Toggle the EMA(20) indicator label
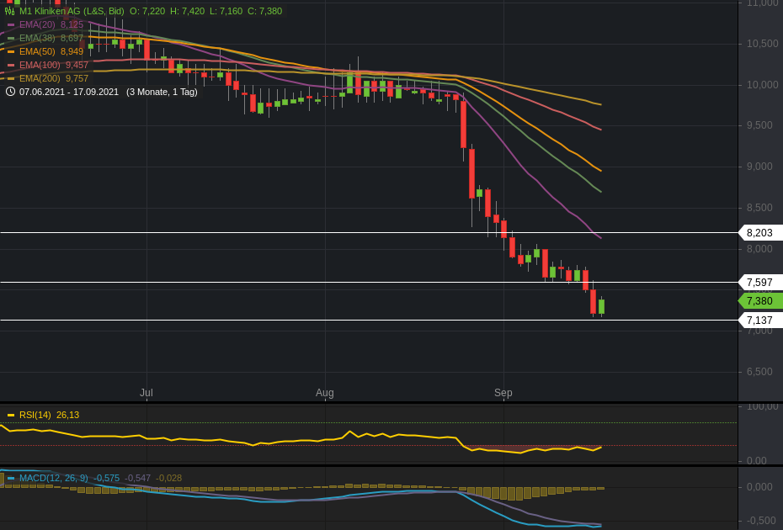783x530 pixels. point(37,24)
